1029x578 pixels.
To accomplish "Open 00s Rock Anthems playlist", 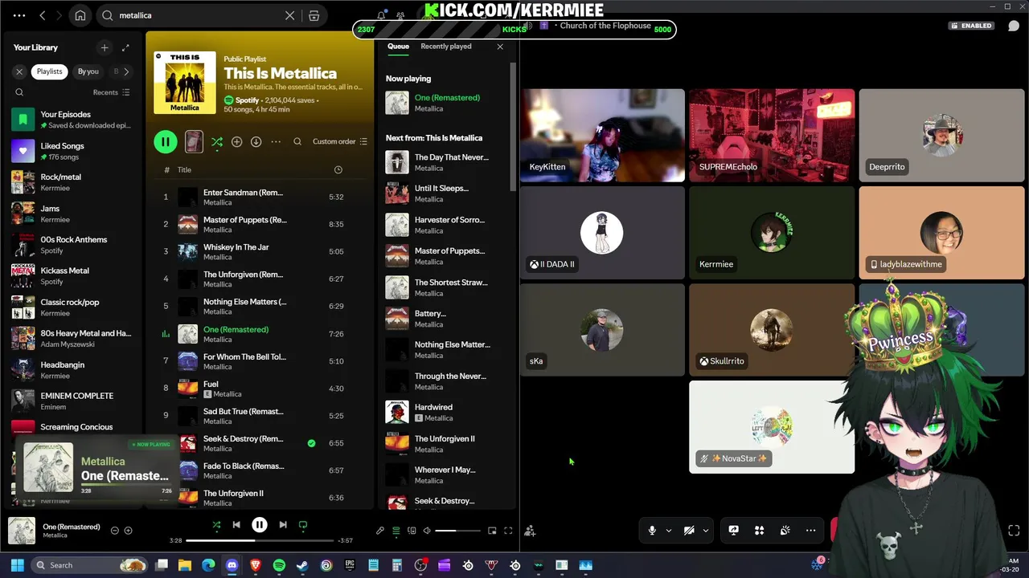I will (x=72, y=244).
